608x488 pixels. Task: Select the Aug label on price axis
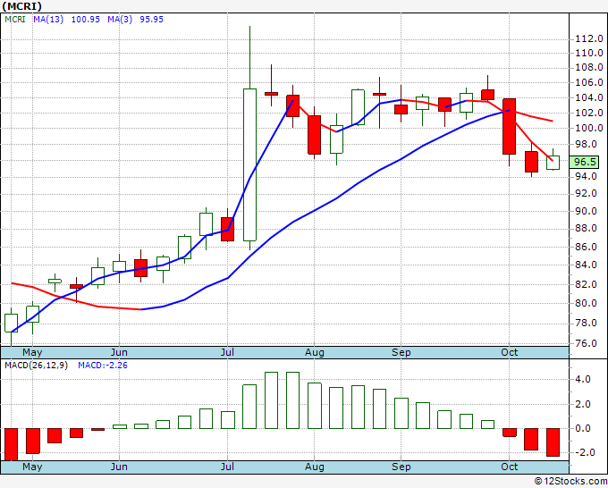point(315,352)
